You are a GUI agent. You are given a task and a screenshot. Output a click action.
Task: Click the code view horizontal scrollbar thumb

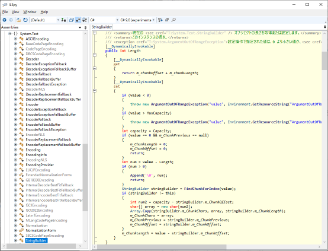pos(162,247)
